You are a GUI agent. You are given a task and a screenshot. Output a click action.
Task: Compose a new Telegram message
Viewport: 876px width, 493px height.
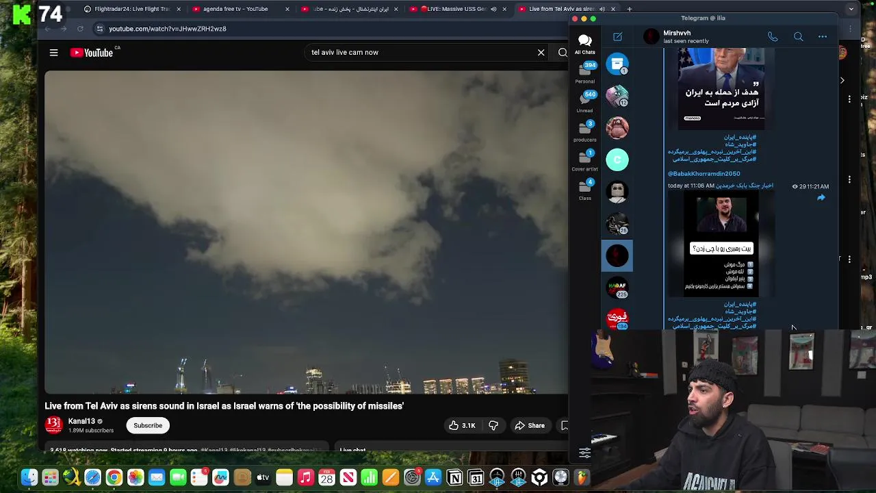point(617,37)
